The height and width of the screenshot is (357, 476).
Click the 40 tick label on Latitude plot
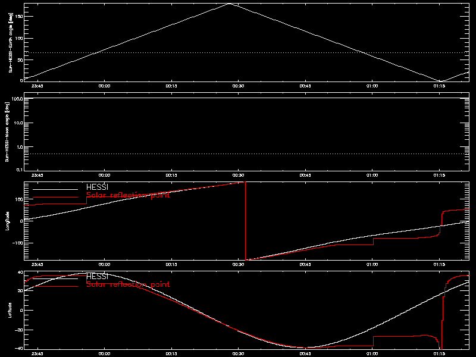(20, 273)
